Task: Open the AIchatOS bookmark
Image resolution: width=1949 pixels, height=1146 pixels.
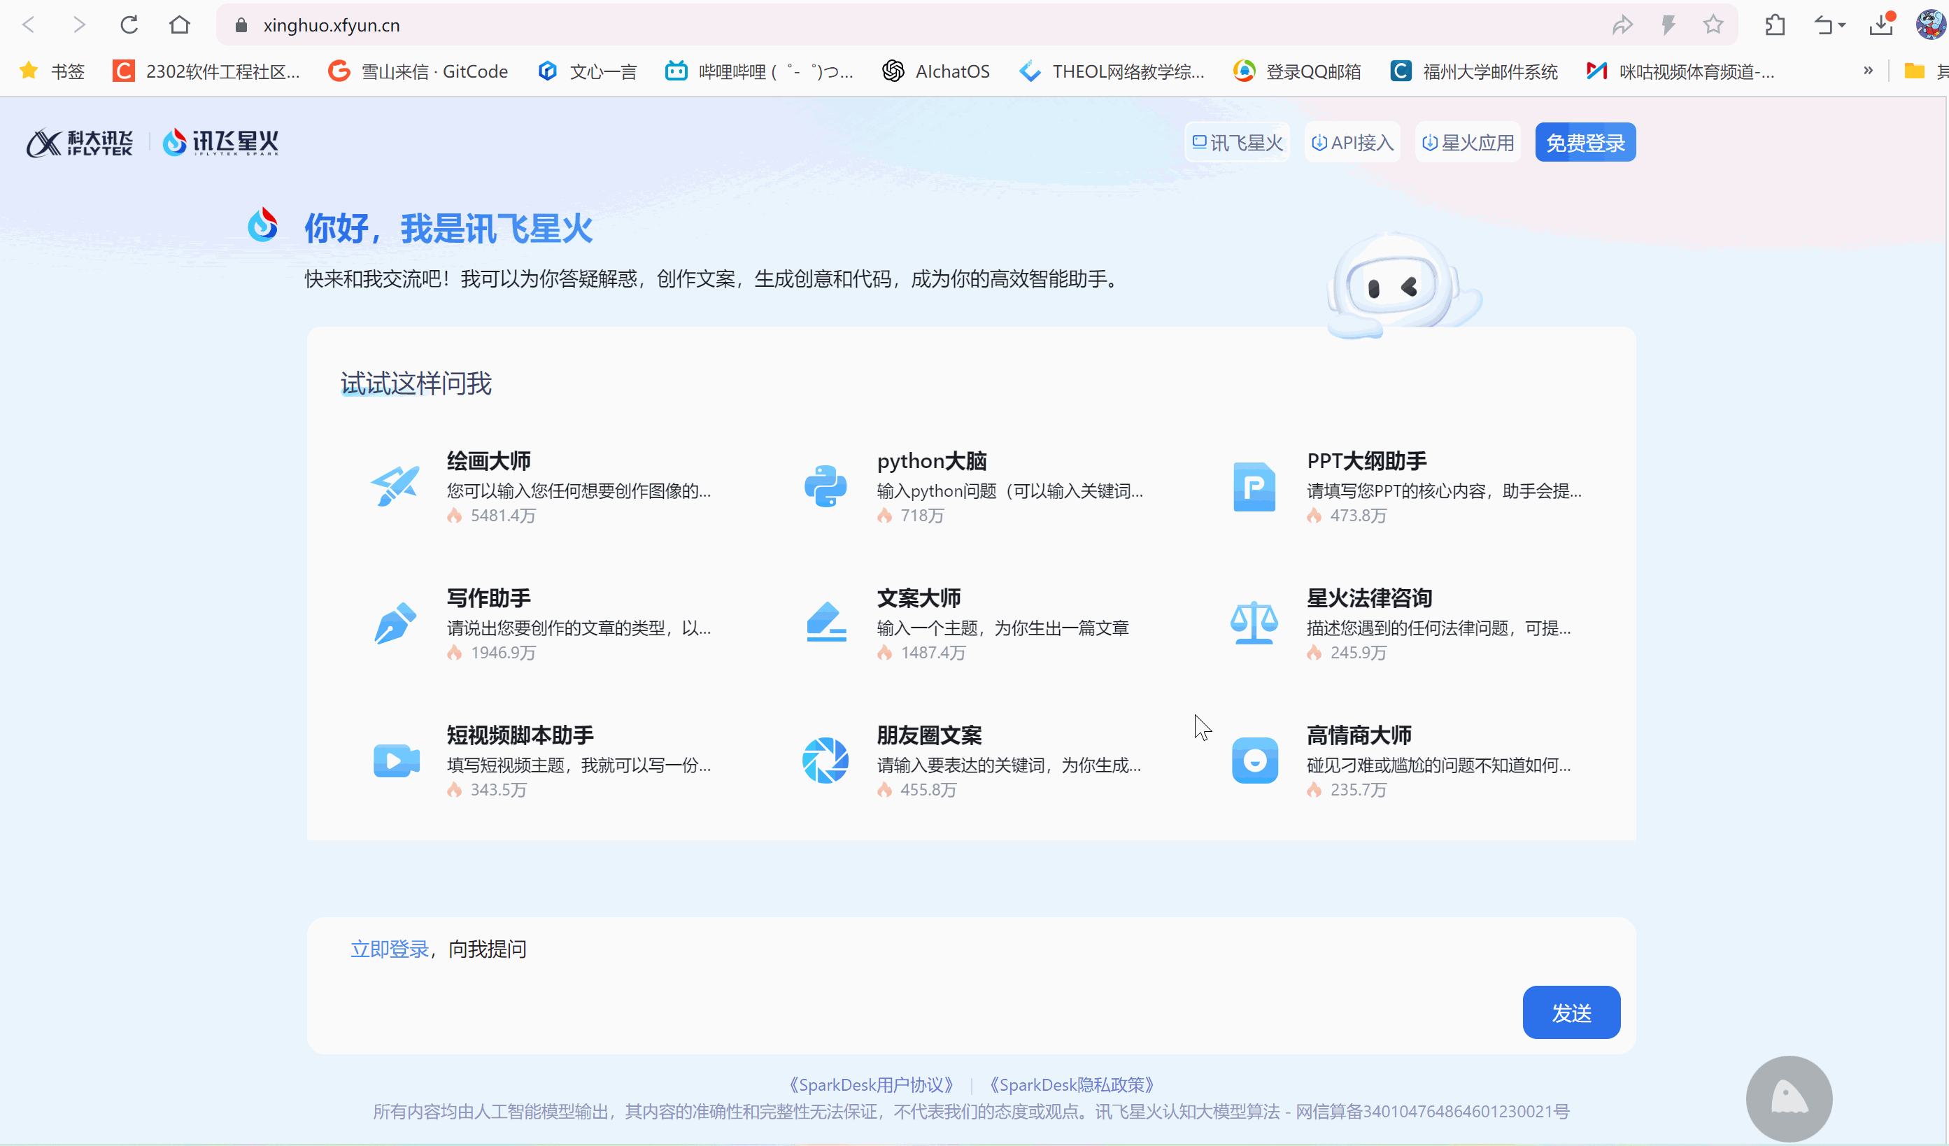Action: coord(936,71)
